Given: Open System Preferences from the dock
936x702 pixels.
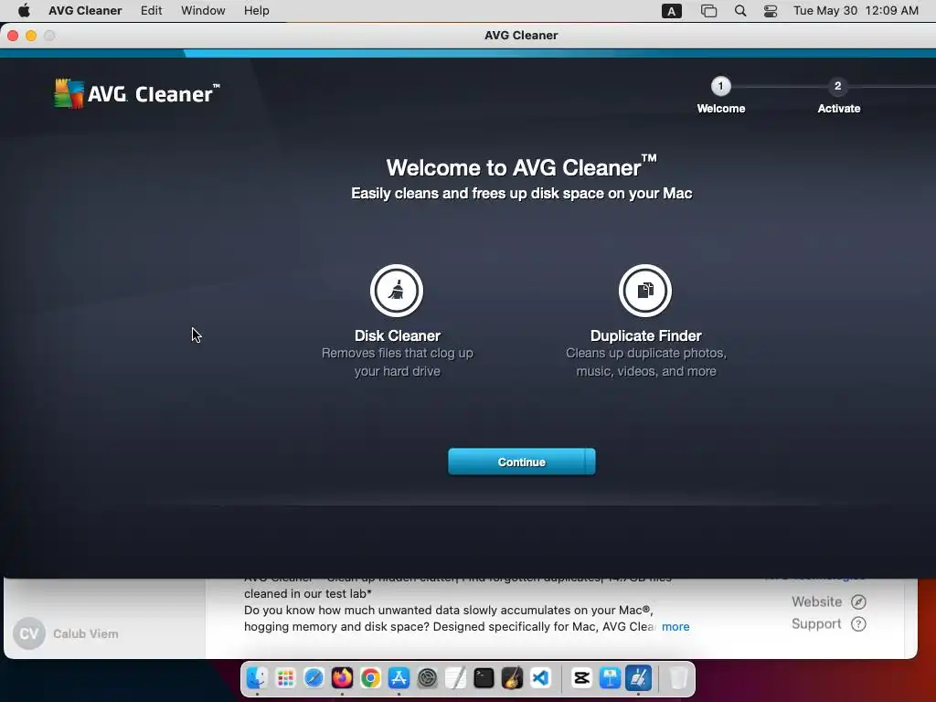Looking at the screenshot, I should coord(427,678).
